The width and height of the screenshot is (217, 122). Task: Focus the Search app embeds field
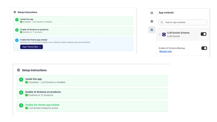183,23
